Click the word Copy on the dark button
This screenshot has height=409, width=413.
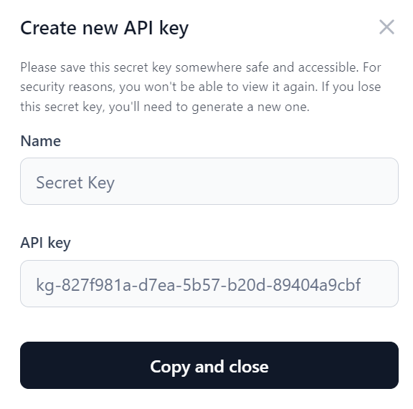pos(170,367)
